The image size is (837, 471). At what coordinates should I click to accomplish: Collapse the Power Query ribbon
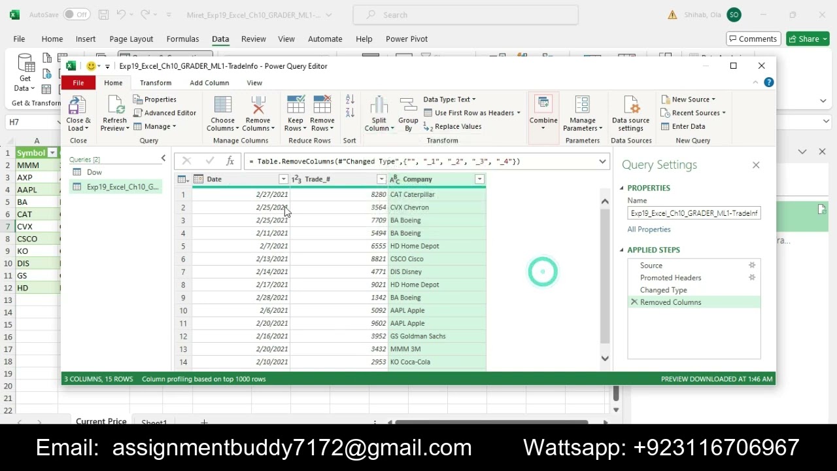[755, 82]
